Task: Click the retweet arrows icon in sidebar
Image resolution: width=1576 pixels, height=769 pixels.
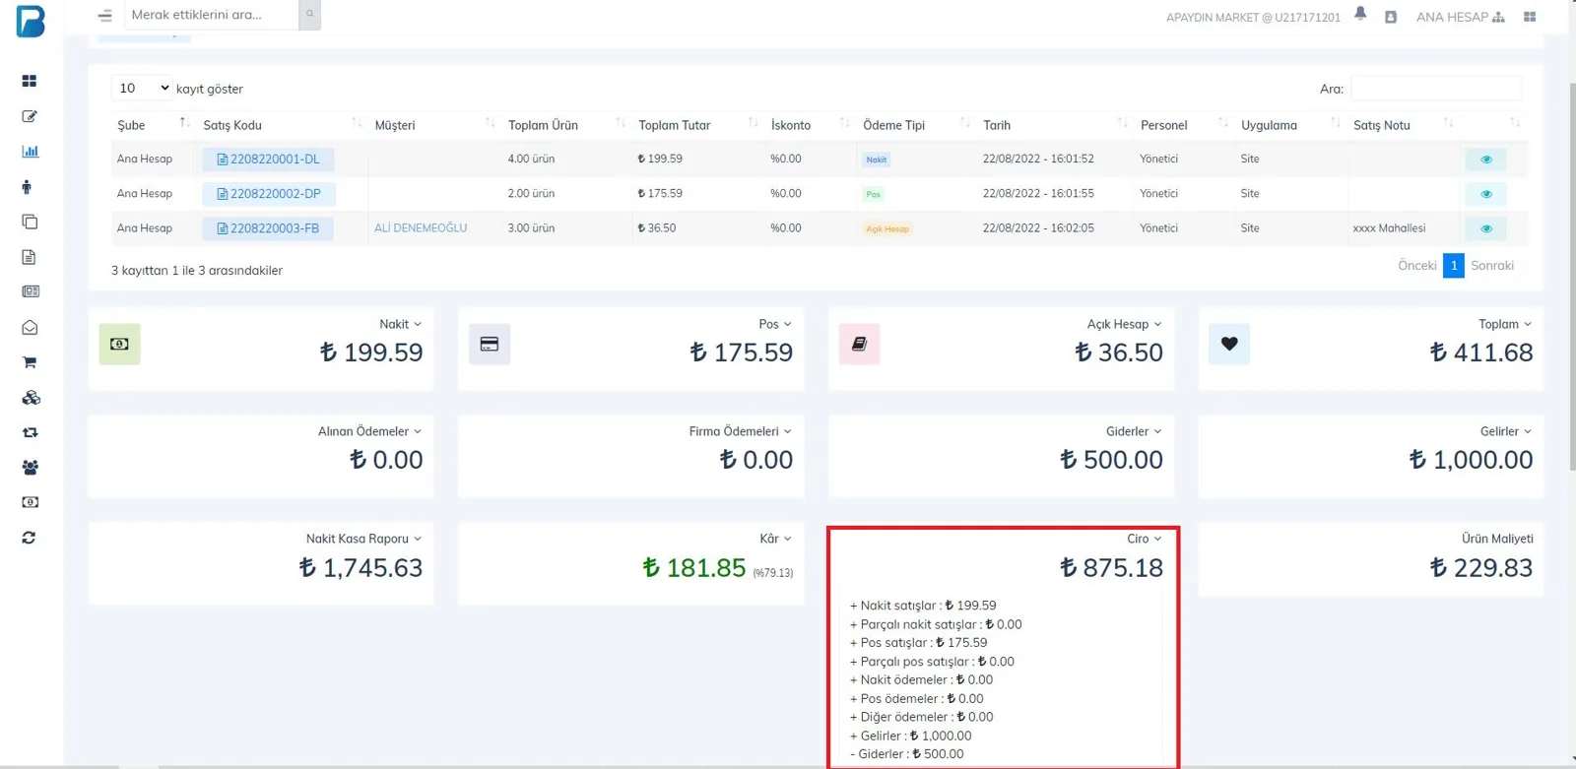Action: tap(30, 432)
